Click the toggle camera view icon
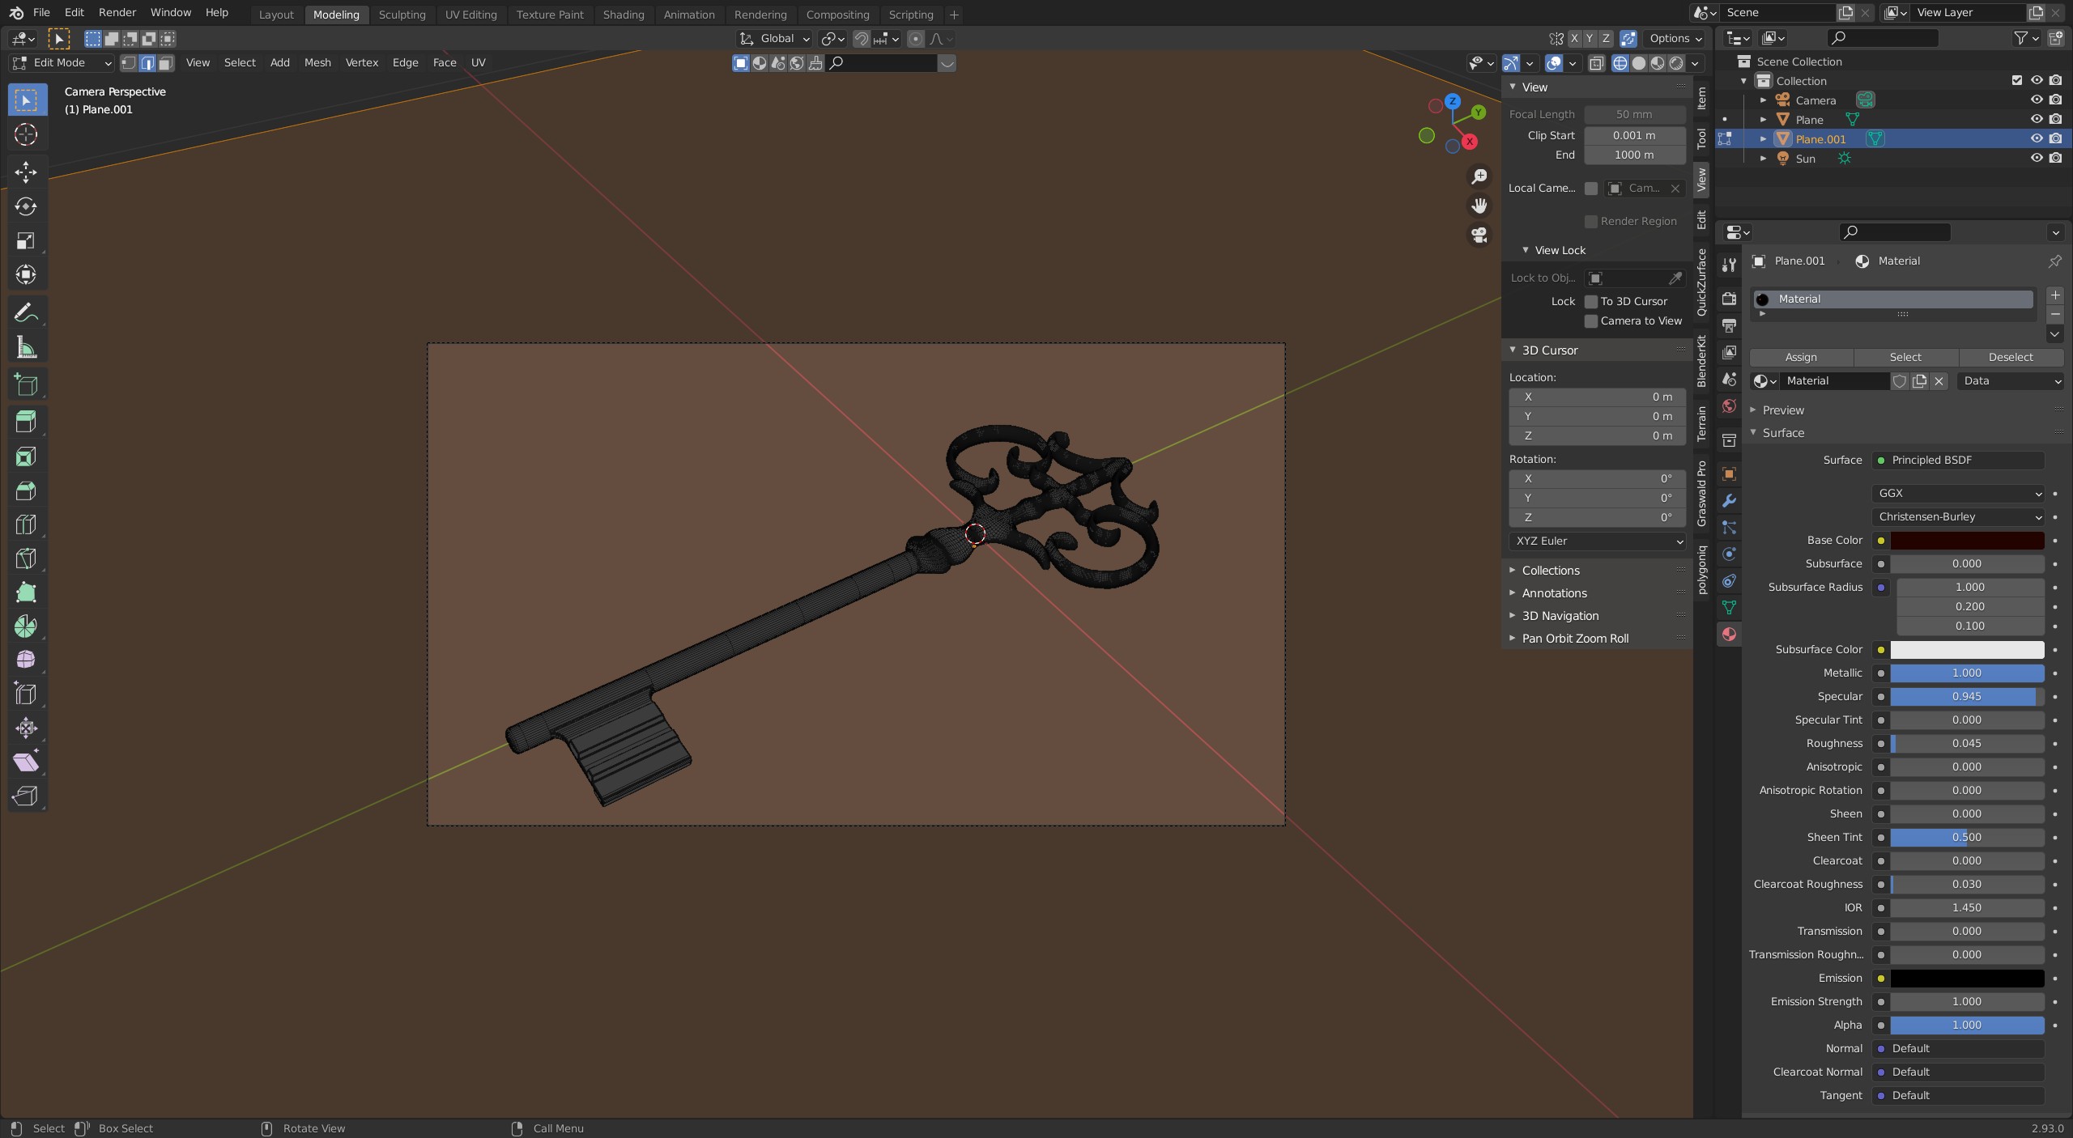2073x1138 pixels. [x=1479, y=236]
